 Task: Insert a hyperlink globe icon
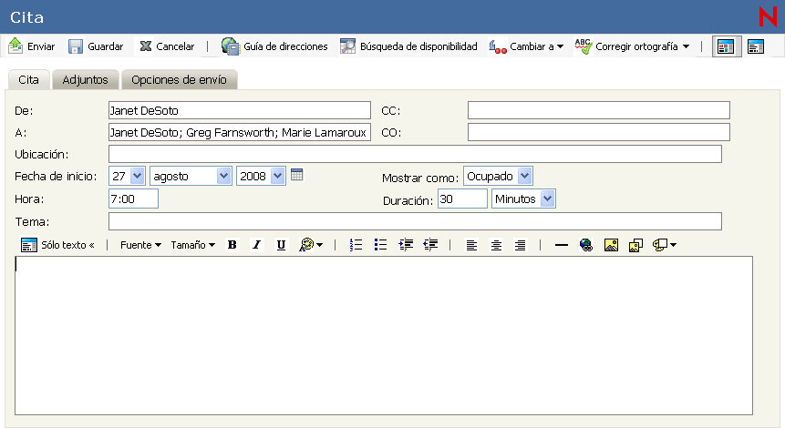pyautogui.click(x=586, y=245)
